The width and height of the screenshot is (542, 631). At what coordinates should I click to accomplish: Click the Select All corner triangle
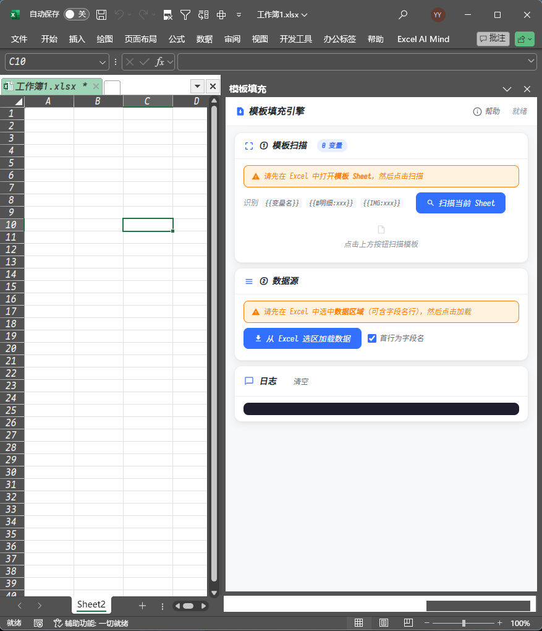coord(18,101)
